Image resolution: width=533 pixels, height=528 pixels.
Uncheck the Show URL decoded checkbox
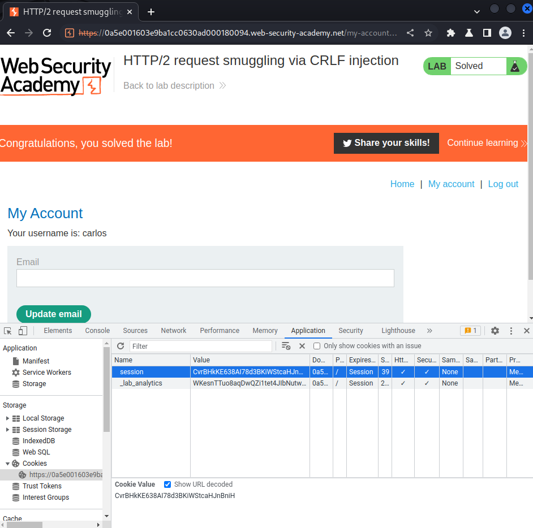[167, 484]
